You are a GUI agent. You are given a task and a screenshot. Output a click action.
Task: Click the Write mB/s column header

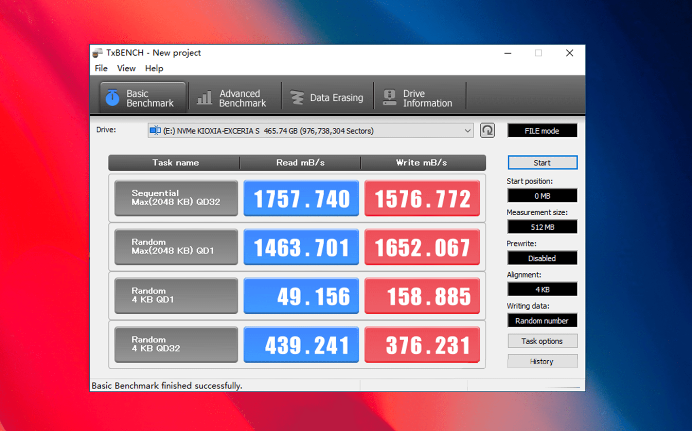coord(423,163)
